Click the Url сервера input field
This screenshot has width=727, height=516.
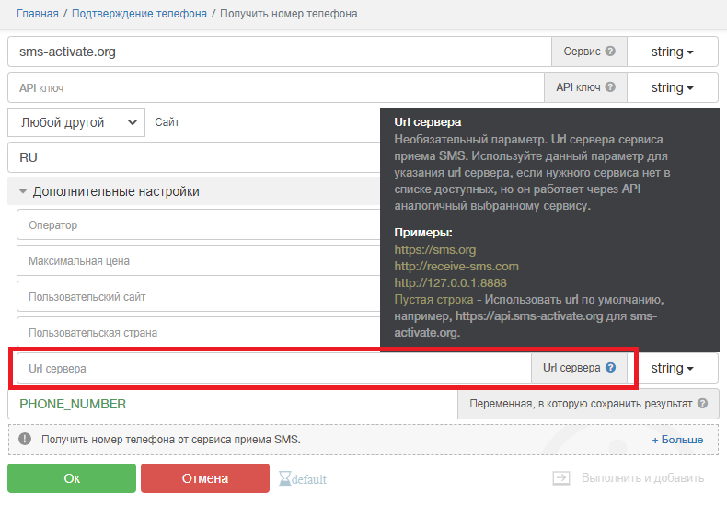pos(273,368)
